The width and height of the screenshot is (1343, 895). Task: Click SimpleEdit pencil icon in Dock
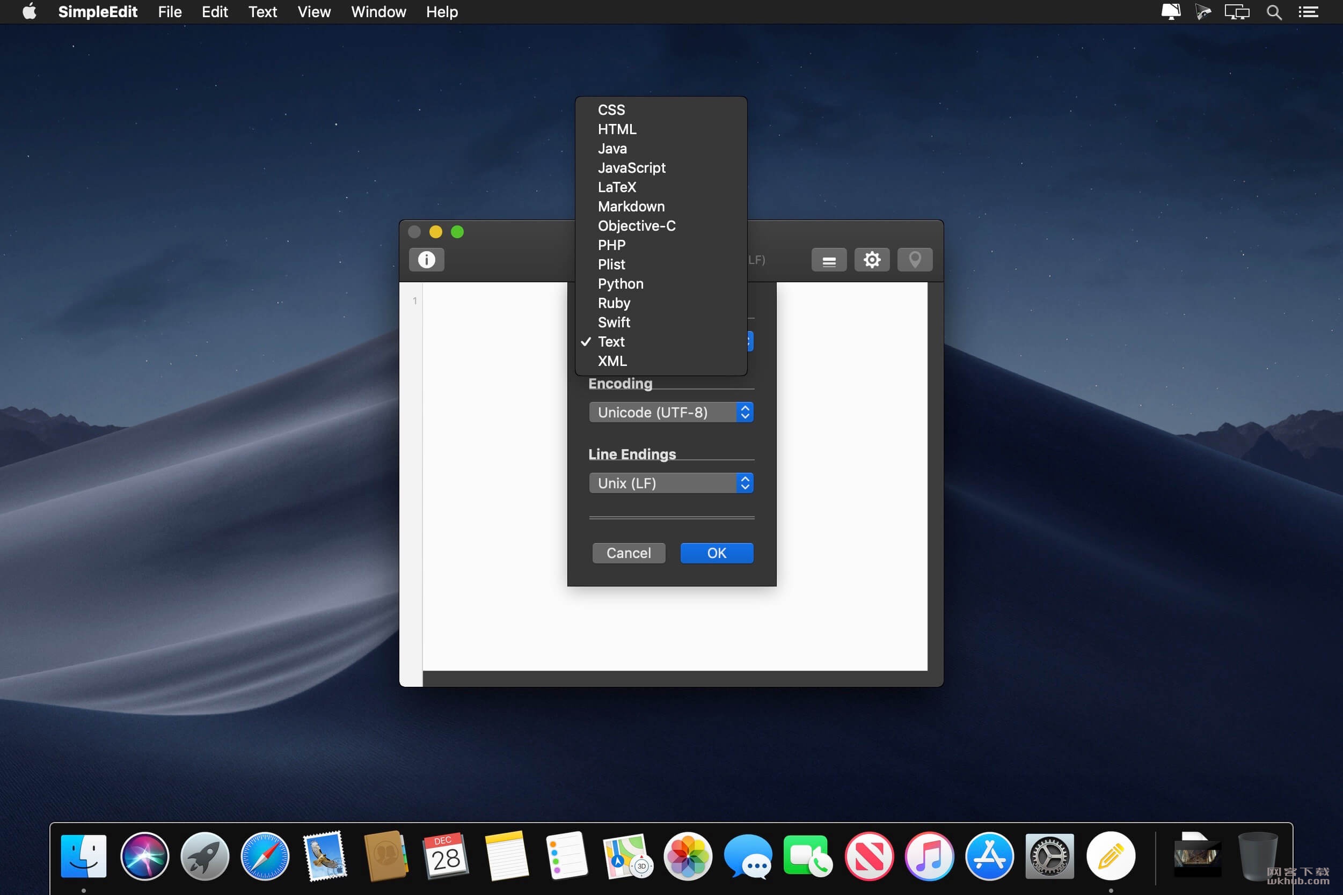1110,856
